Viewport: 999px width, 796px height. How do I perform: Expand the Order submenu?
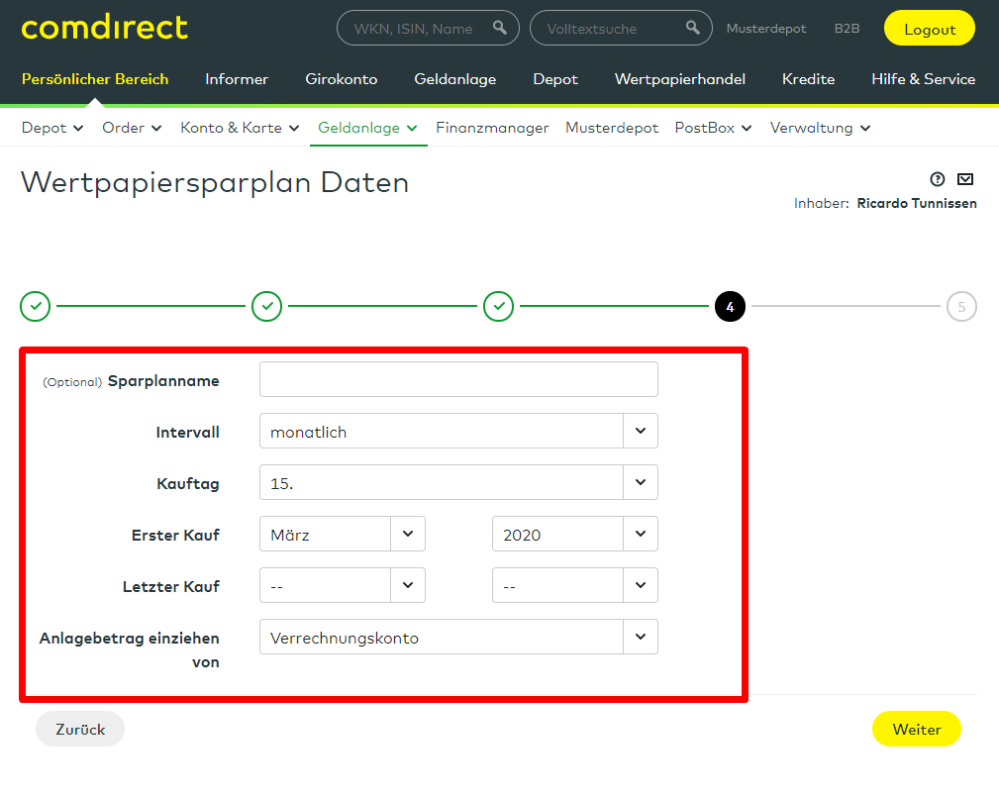coord(132,128)
